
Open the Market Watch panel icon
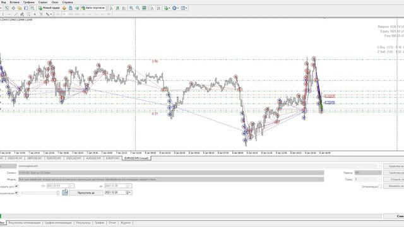tap(7, 8)
